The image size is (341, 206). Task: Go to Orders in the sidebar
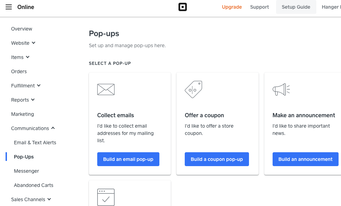(19, 71)
